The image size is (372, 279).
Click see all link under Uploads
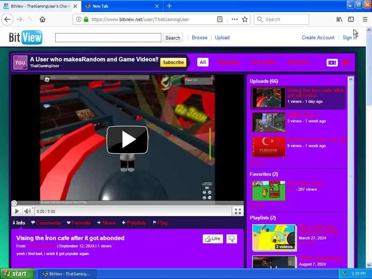(257, 163)
